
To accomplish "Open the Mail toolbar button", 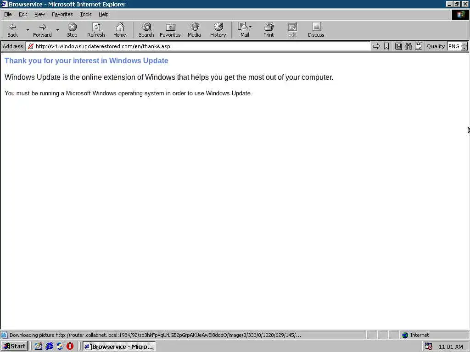I will (x=243, y=30).
